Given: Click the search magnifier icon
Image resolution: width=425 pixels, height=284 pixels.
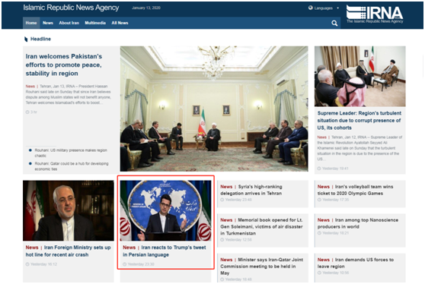Looking at the screenshot, I should coord(334,24).
